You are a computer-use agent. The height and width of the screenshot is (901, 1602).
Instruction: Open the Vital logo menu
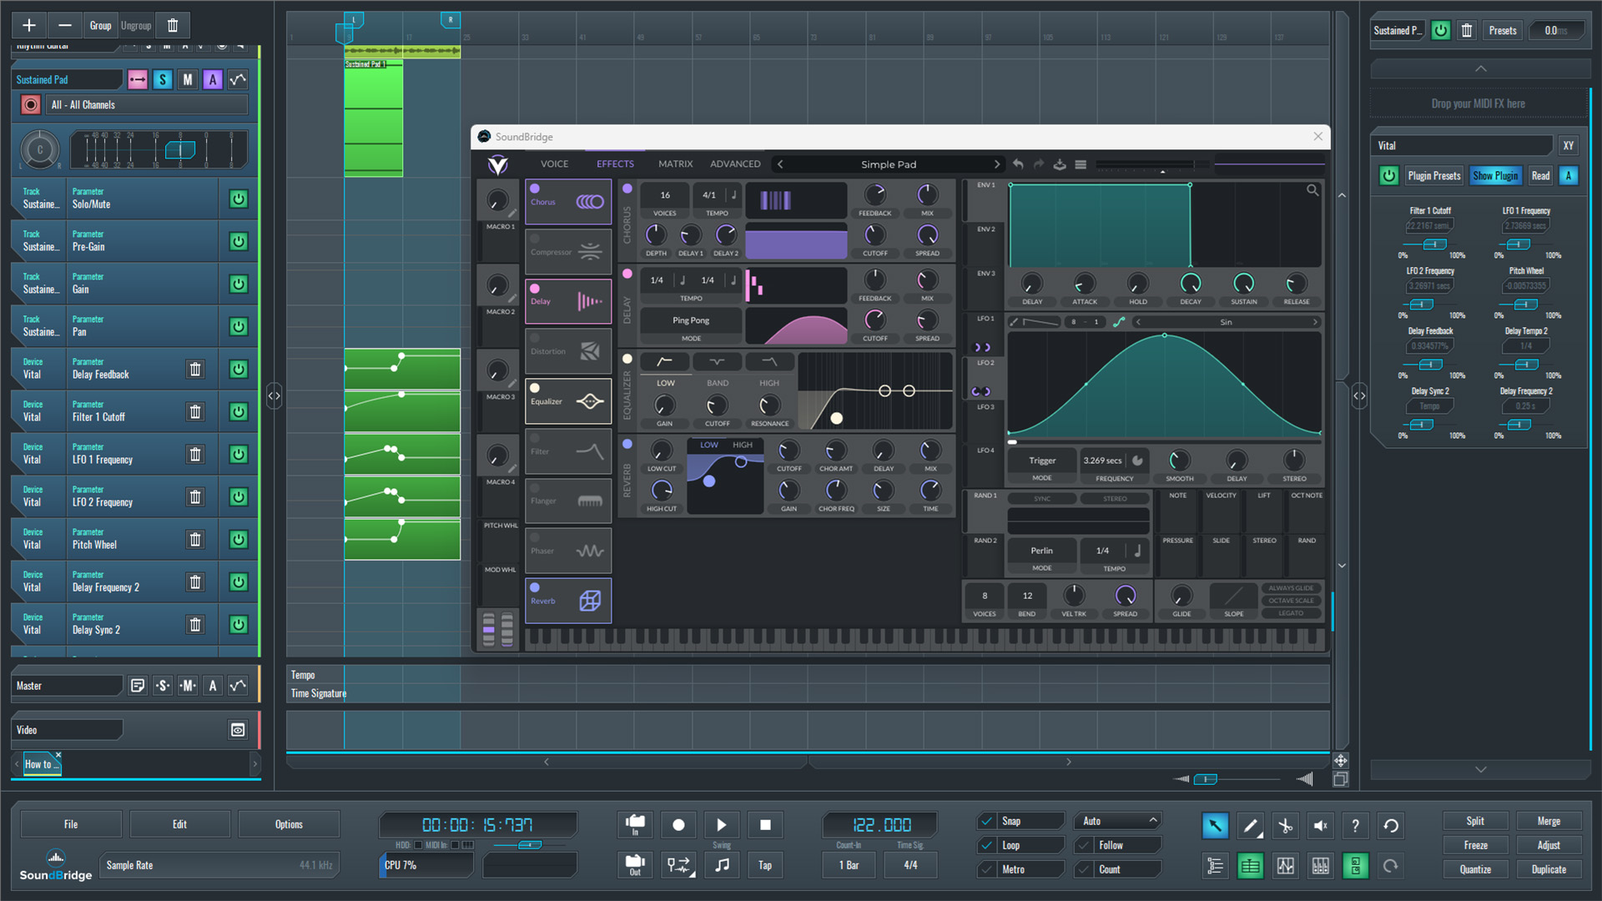(x=498, y=165)
